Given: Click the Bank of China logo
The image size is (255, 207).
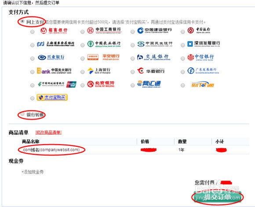Looking at the screenshot, I should click(x=199, y=30).
